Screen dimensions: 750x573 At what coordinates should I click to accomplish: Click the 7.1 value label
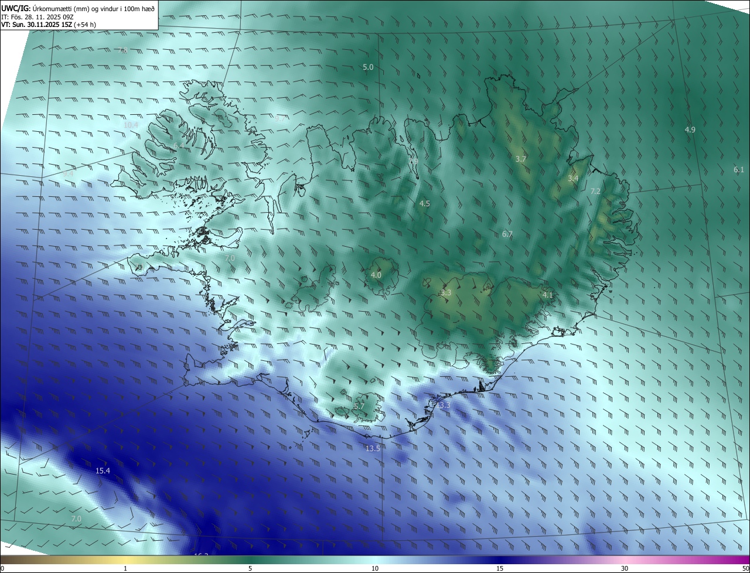coord(138,267)
